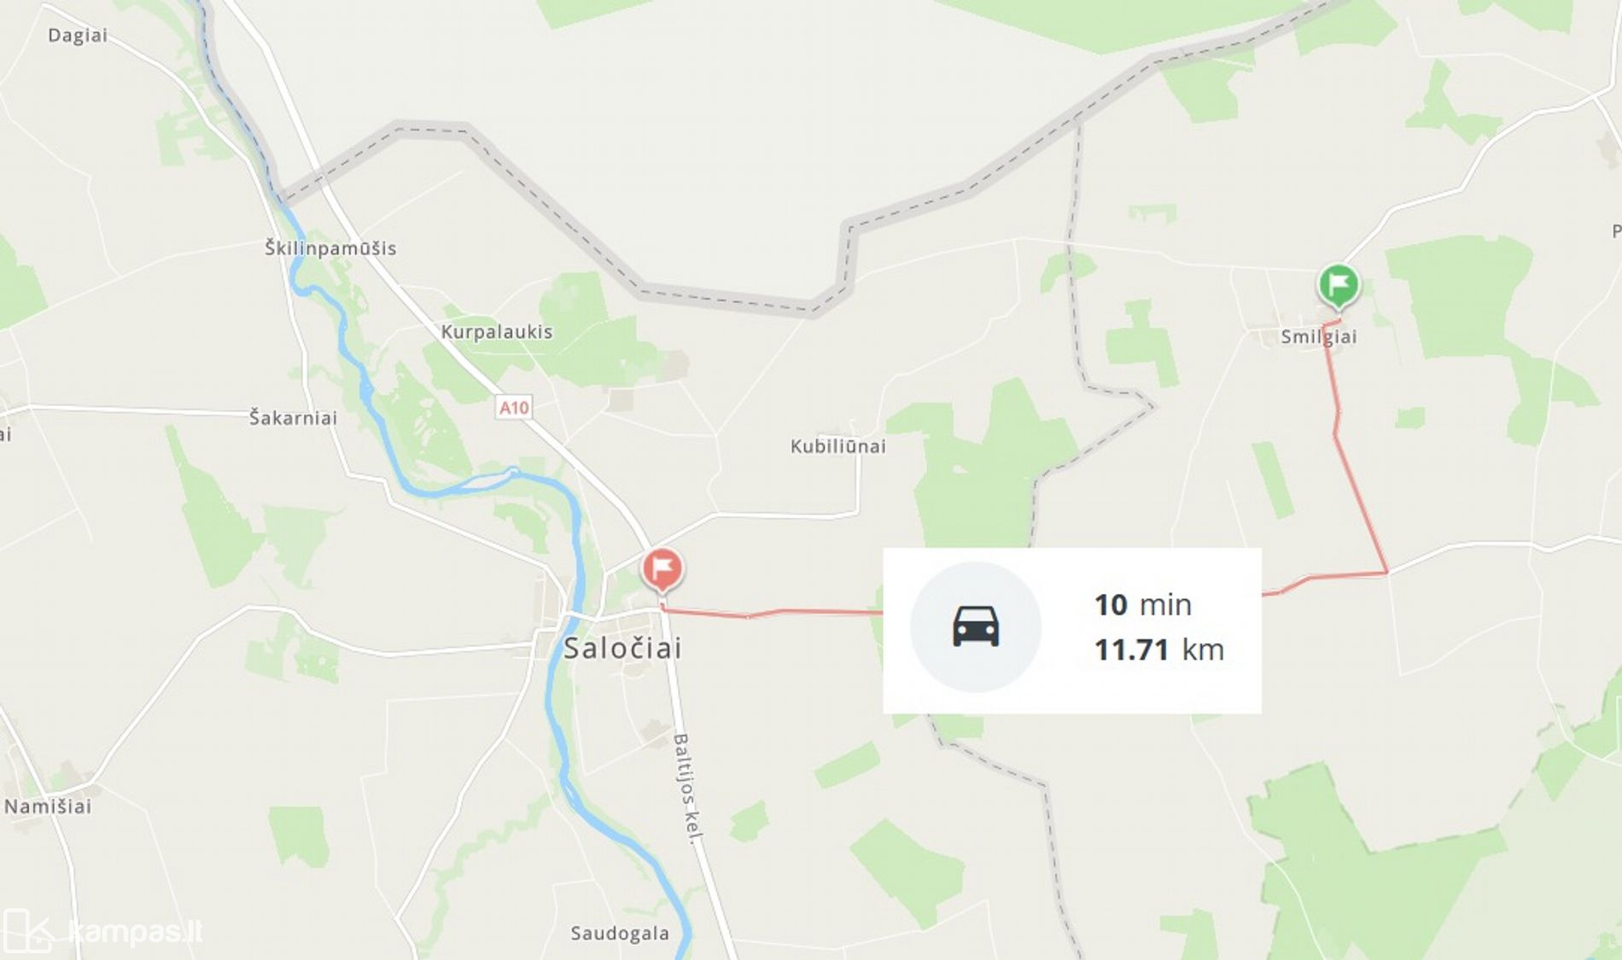The height and width of the screenshot is (960, 1622).
Task: Click the green destination flag marker
Action: coord(1338,286)
